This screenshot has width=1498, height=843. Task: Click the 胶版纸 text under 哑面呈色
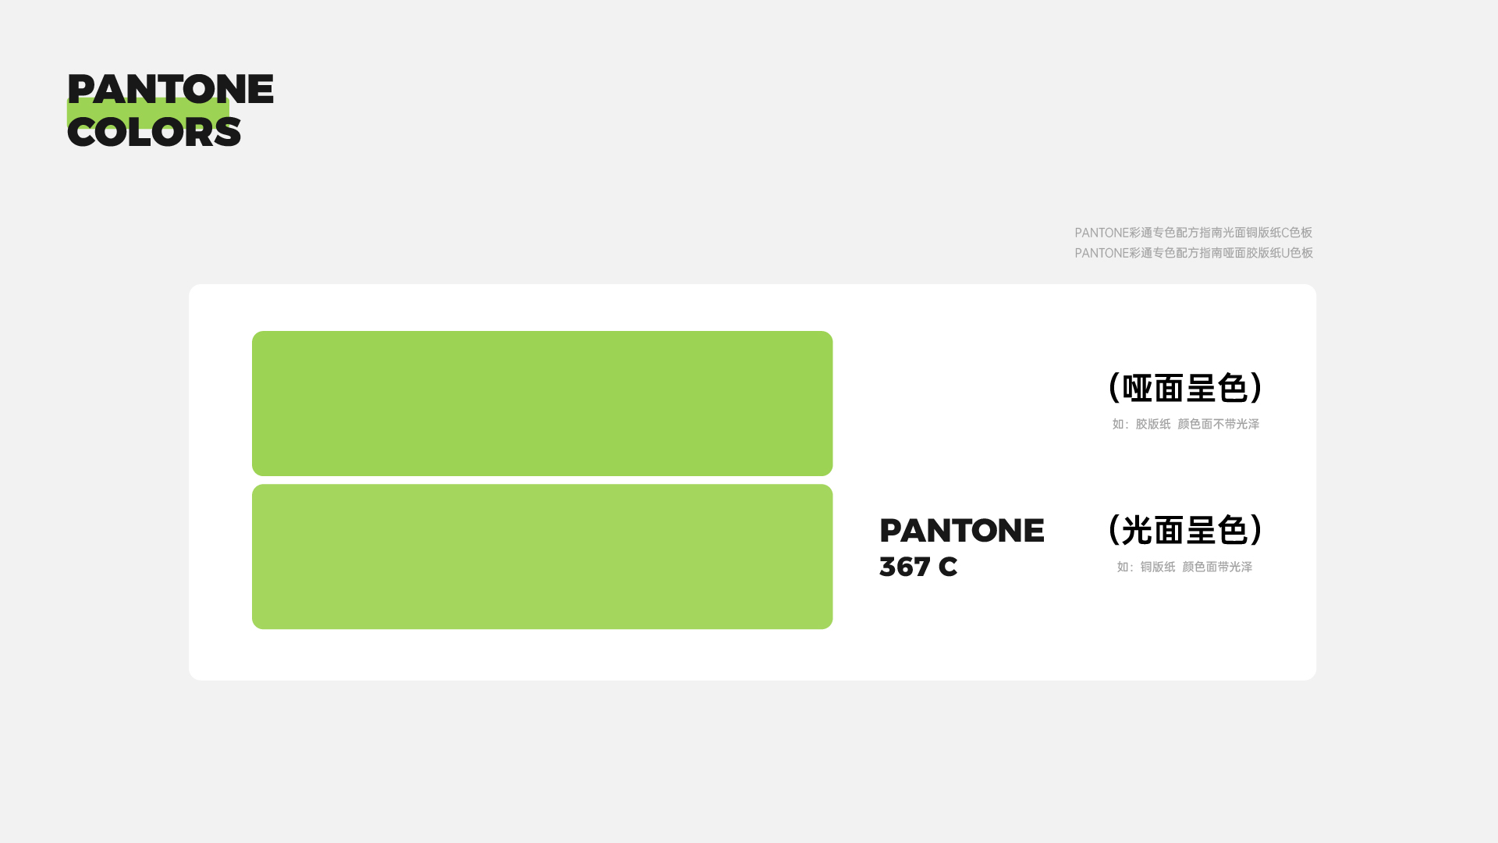1152,424
